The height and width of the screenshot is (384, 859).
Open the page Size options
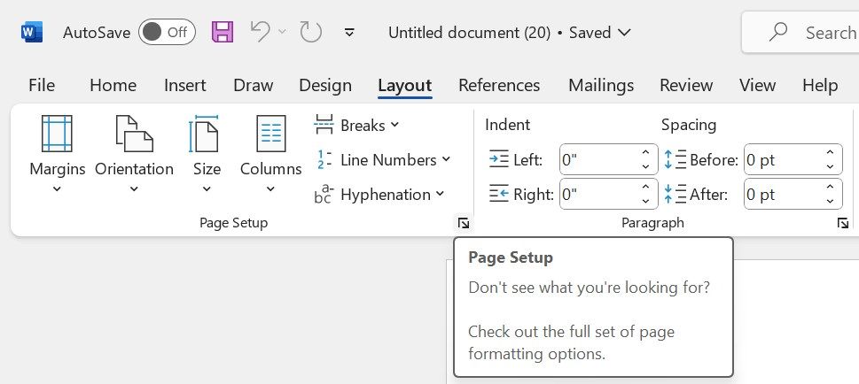(x=207, y=155)
